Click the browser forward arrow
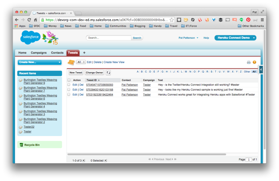 (23, 20)
